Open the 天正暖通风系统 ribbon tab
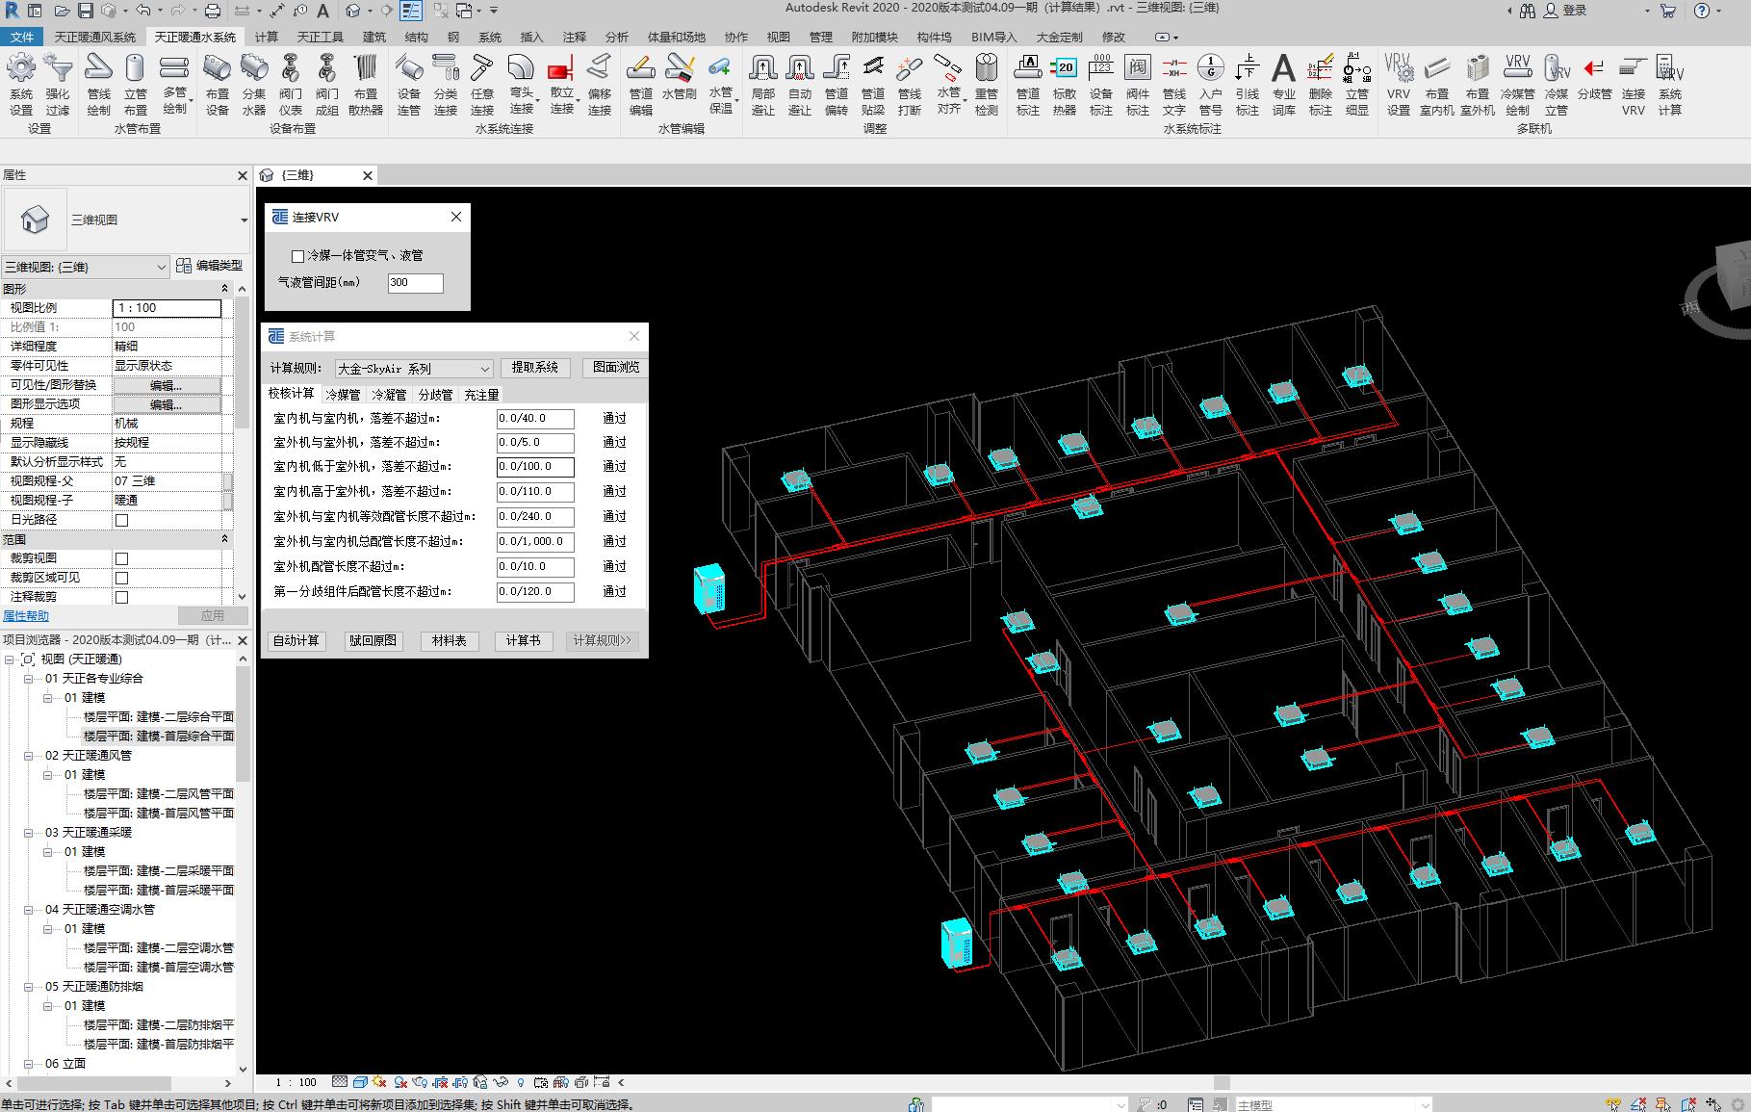This screenshot has width=1751, height=1112. [94, 37]
